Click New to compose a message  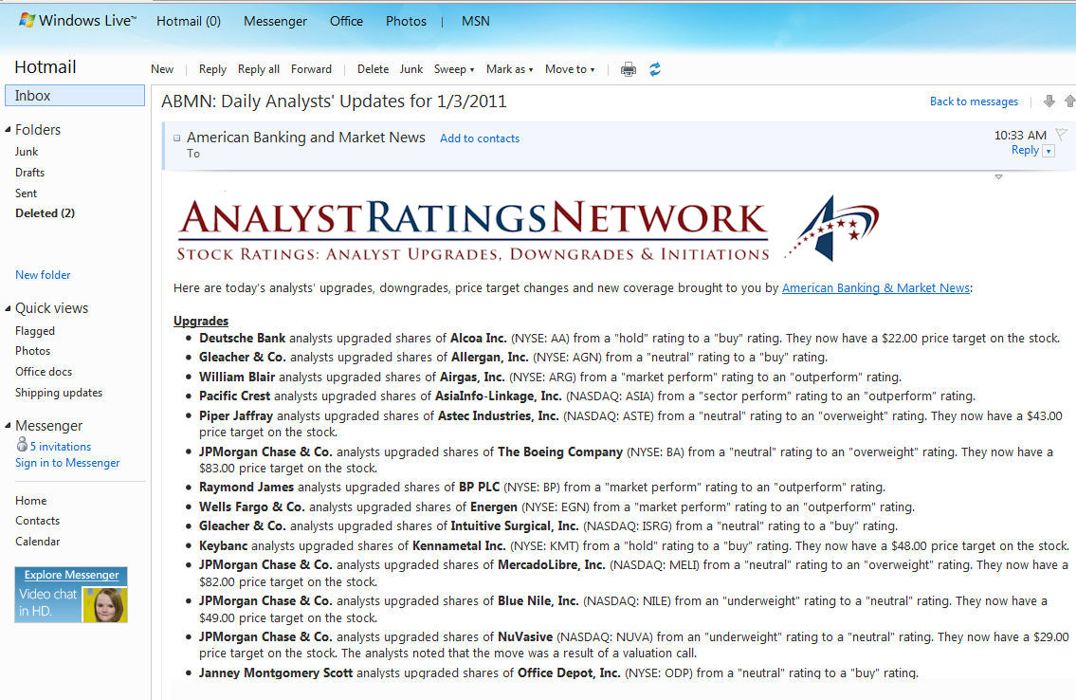(x=162, y=69)
